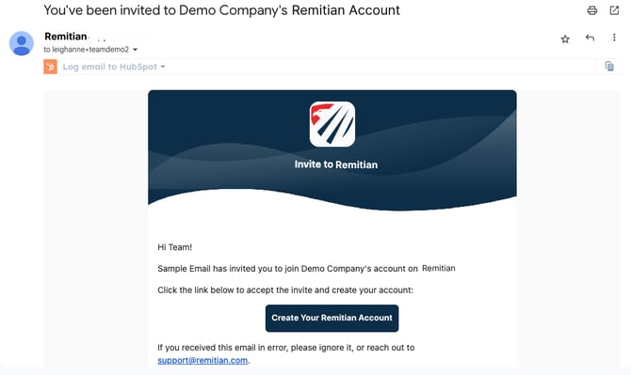Click the Remitian sender name
The width and height of the screenshot is (631, 375).
point(66,37)
